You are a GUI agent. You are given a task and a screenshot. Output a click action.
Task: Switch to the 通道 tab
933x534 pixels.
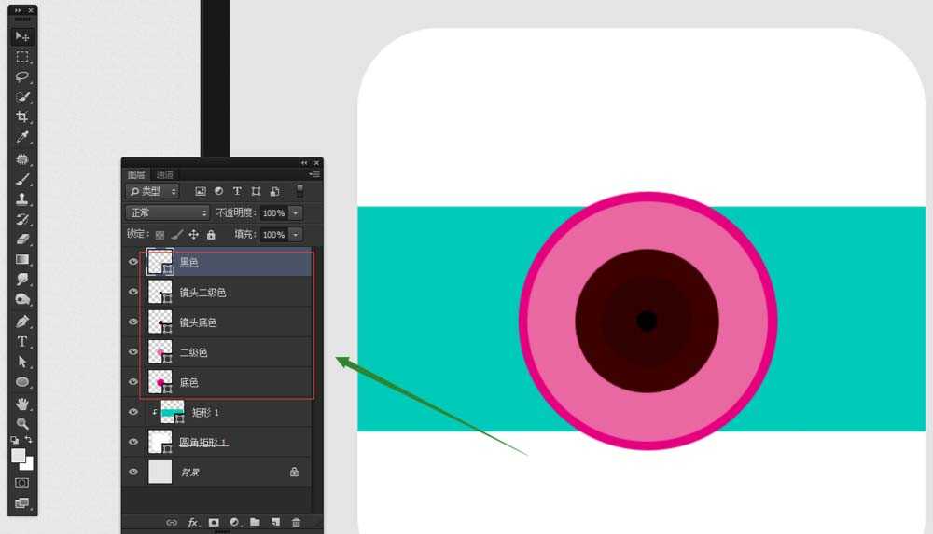165,175
